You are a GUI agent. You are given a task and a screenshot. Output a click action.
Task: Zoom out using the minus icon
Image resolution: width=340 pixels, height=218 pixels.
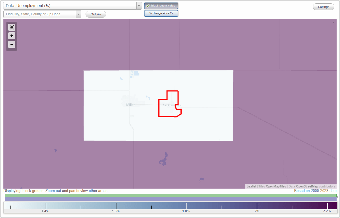[12, 44]
